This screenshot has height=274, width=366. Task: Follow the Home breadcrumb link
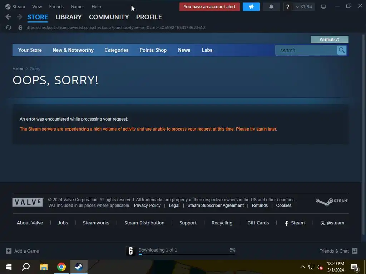19,69
